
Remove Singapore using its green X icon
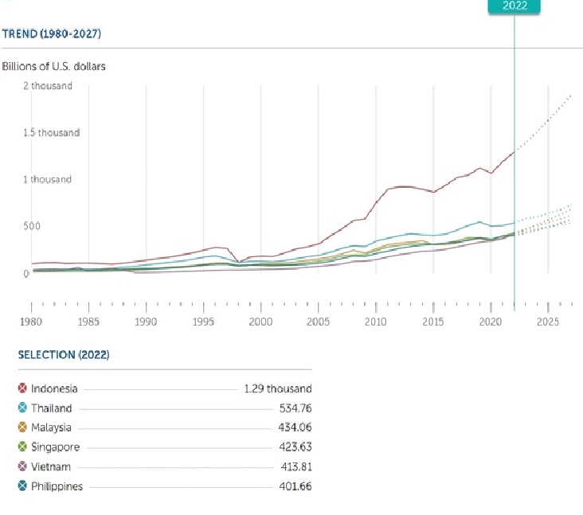point(23,447)
